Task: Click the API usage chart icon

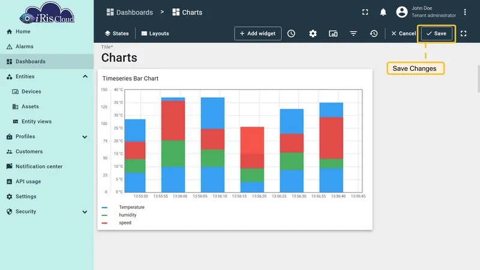Action: pyautogui.click(x=9, y=182)
